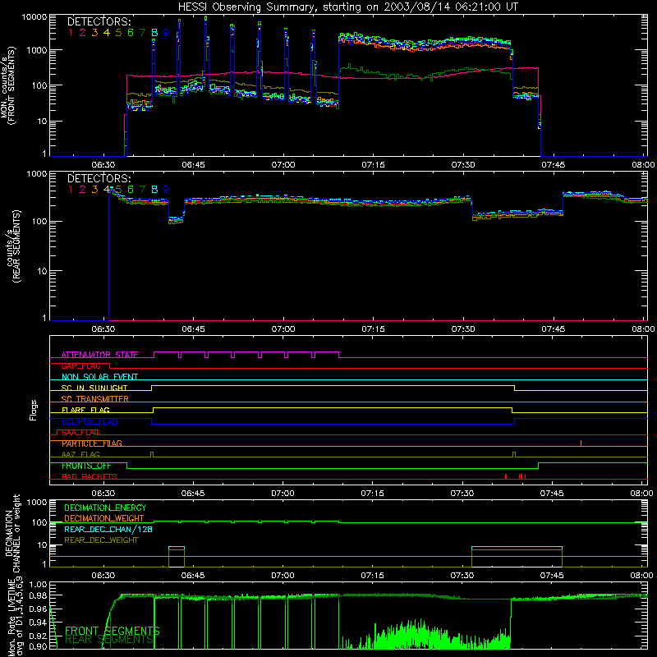Click 0.98 tick on livetime axis
The width and height of the screenshot is (657, 657).
(x=39, y=595)
